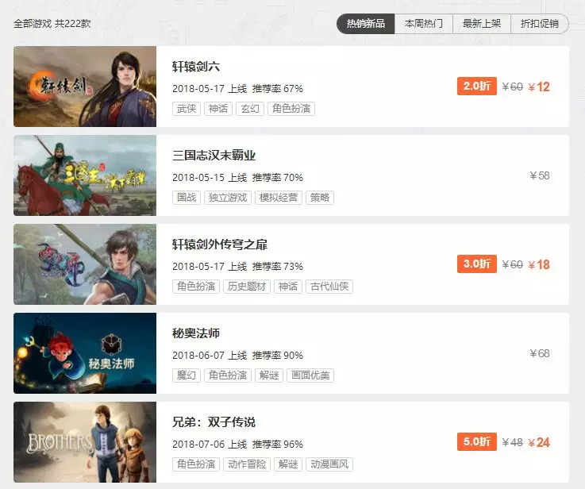Click the 独立游戏 tag
585x489 pixels.
pyautogui.click(x=228, y=198)
